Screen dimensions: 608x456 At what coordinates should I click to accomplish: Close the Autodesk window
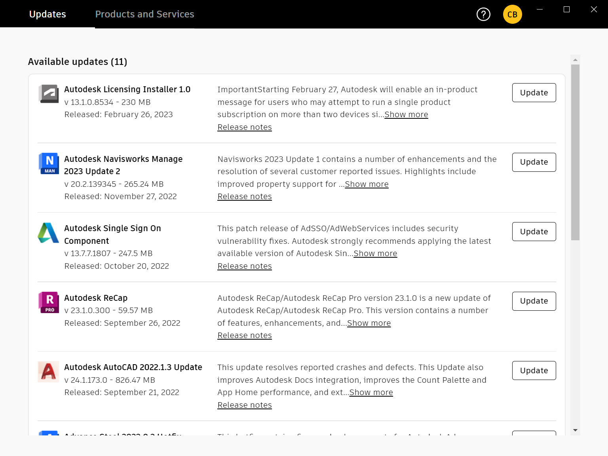(x=594, y=9)
